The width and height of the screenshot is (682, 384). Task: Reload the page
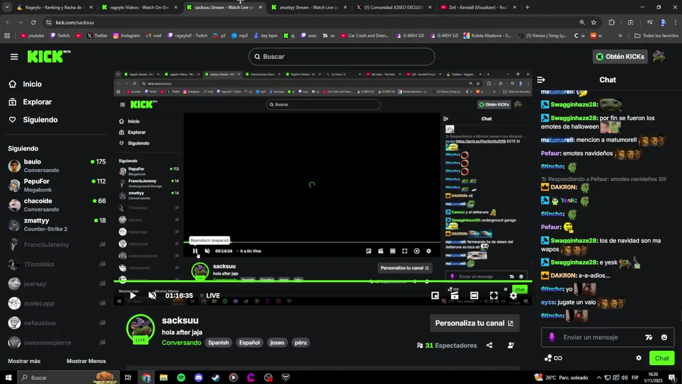pyautogui.click(x=33, y=22)
